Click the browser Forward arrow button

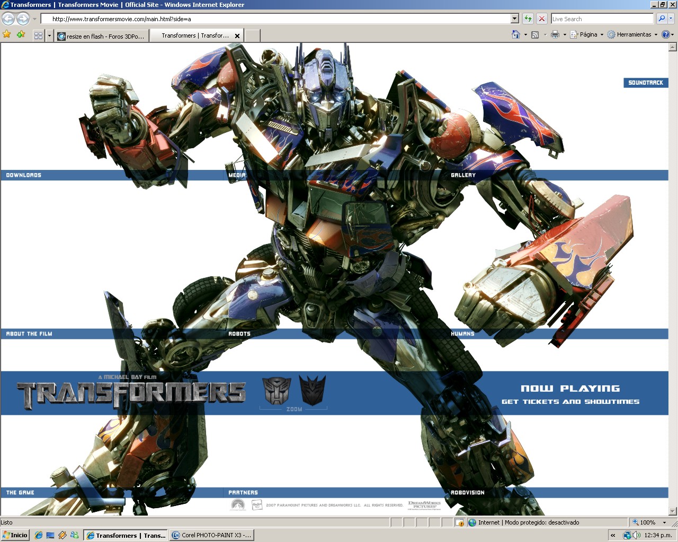pos(23,19)
